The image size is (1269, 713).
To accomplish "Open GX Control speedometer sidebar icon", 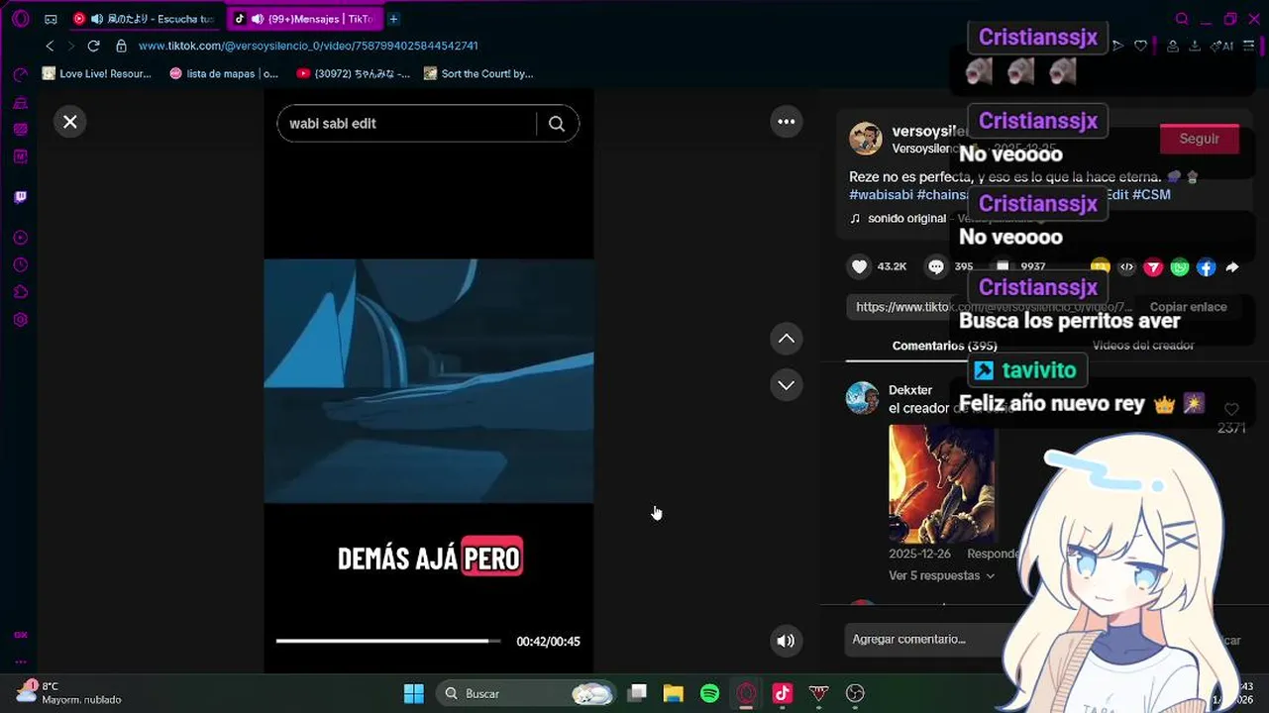I will click(20, 75).
